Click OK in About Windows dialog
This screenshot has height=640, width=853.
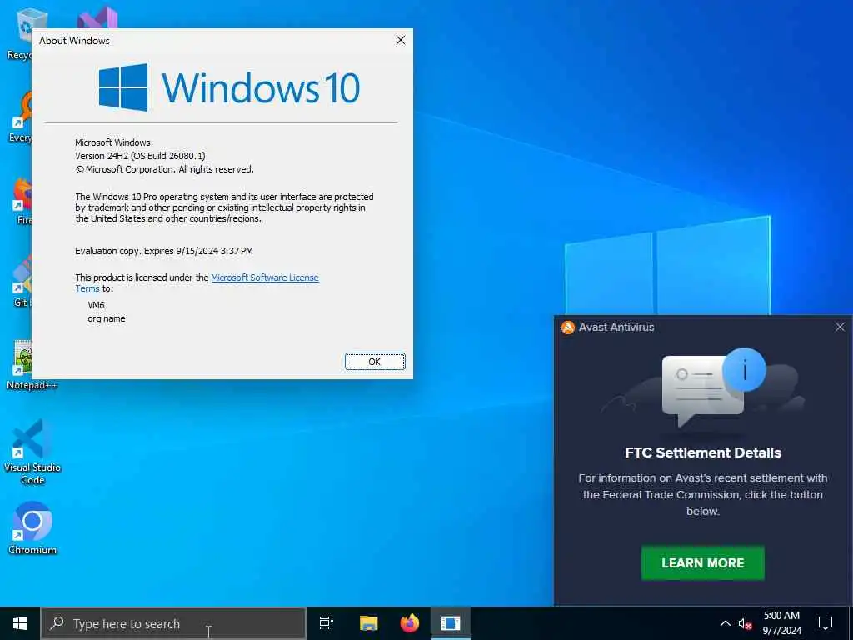click(375, 362)
